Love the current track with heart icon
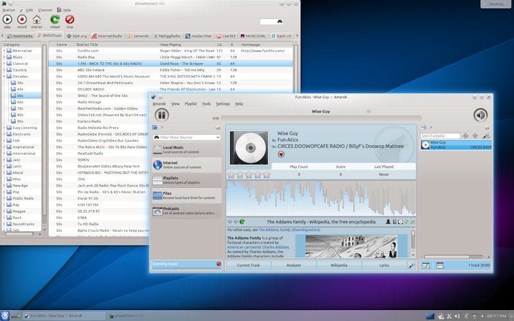This screenshot has height=321, width=514. [x=281, y=154]
